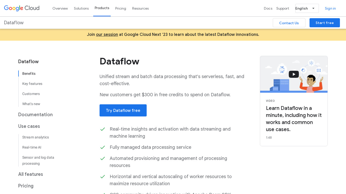Click the Dataflow product name in subheader
The height and width of the screenshot is (194, 346).
coord(14,23)
